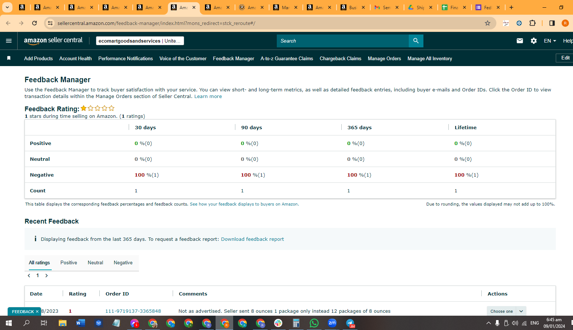
Task: Open Account Health in the navigation bar
Action: pos(76,58)
